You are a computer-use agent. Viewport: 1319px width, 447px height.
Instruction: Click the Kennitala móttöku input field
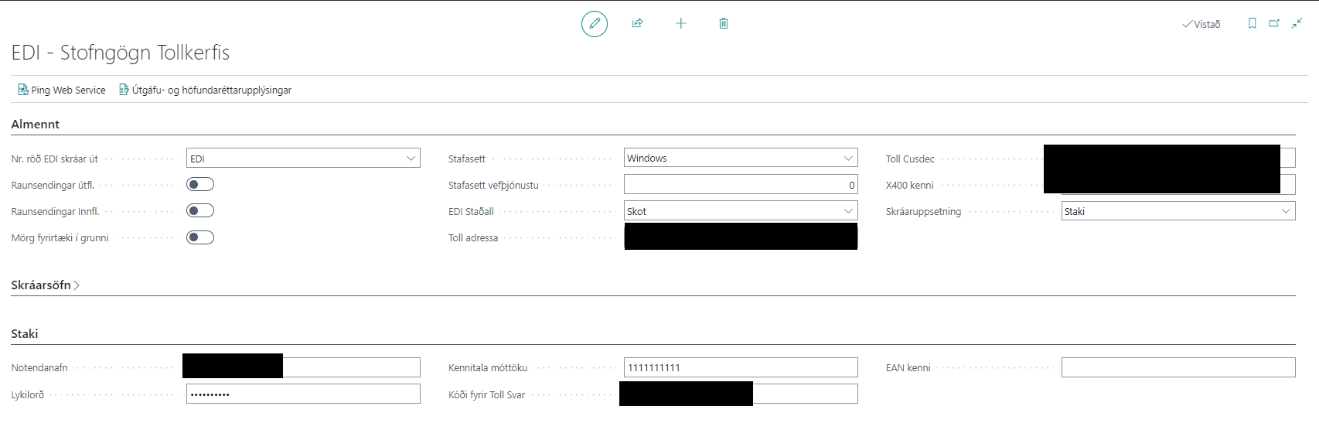(x=740, y=368)
